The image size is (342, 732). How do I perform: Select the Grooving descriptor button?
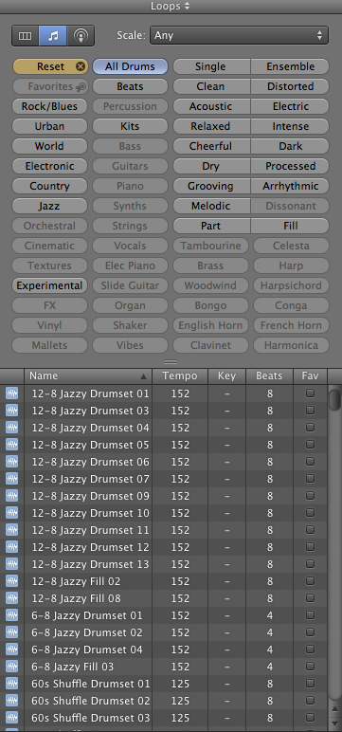tap(211, 186)
